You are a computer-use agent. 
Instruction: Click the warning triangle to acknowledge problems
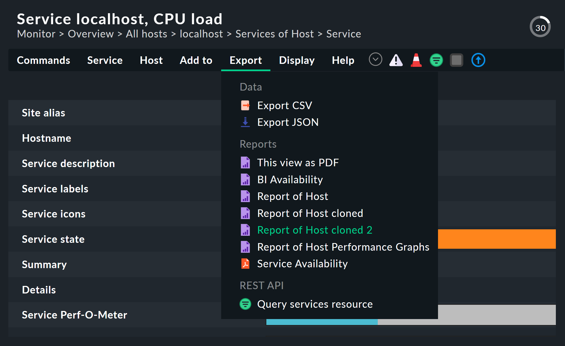[396, 60]
